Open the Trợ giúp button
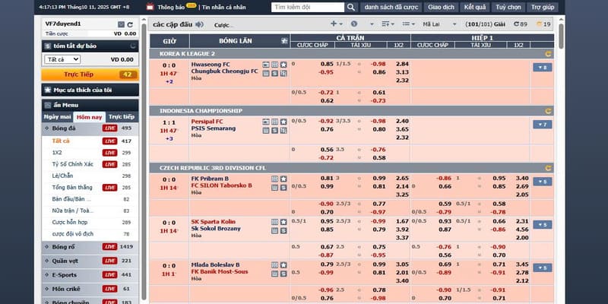This screenshot has height=304, width=608. pos(543,8)
